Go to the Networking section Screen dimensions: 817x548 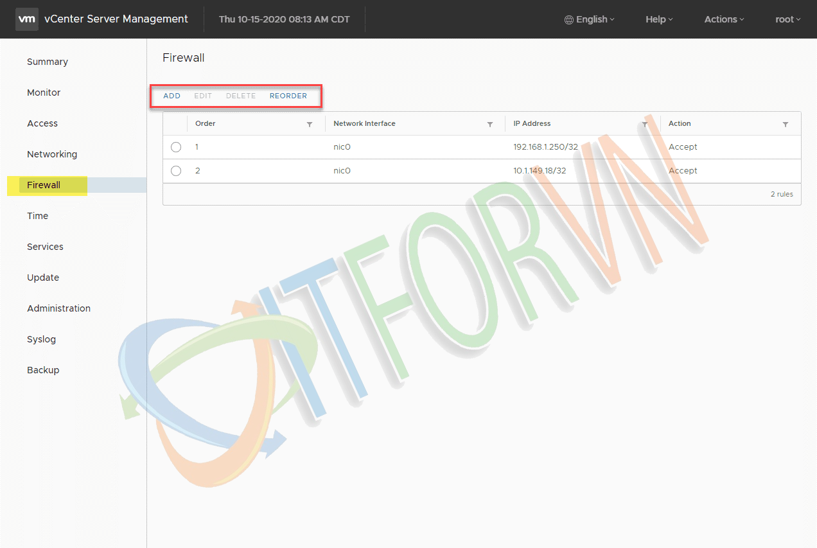tap(52, 154)
